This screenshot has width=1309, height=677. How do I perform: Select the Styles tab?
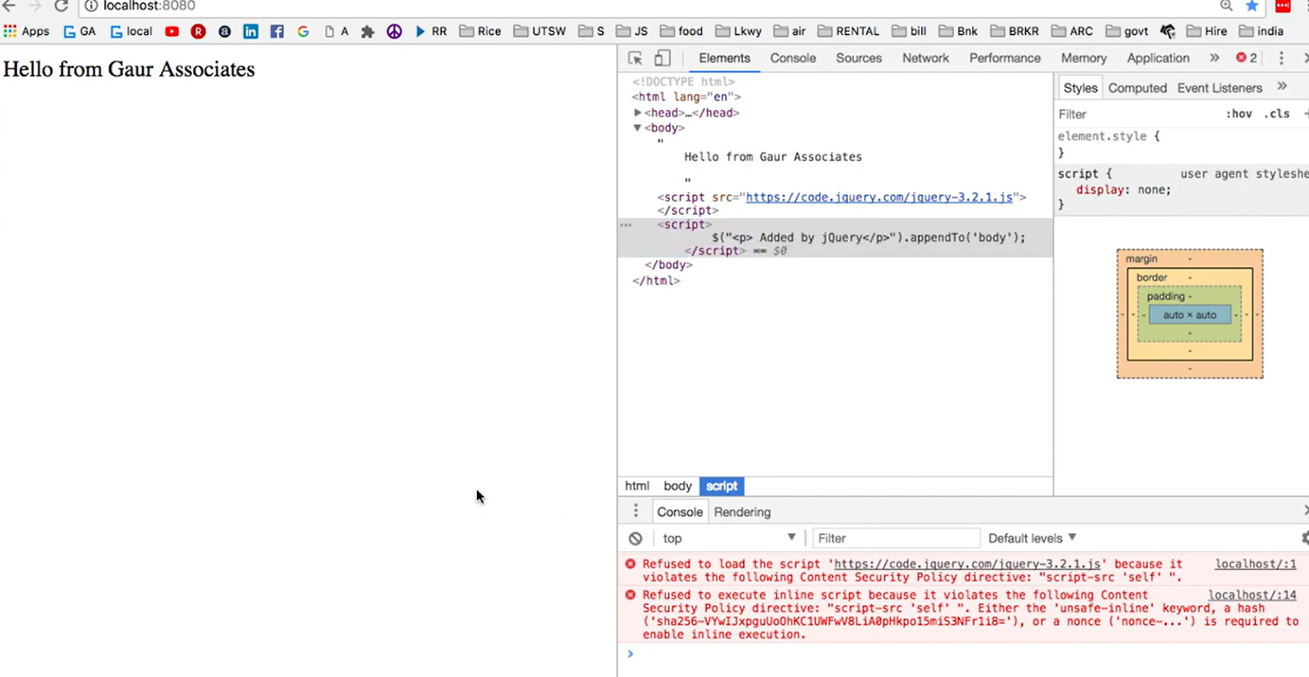click(x=1080, y=87)
